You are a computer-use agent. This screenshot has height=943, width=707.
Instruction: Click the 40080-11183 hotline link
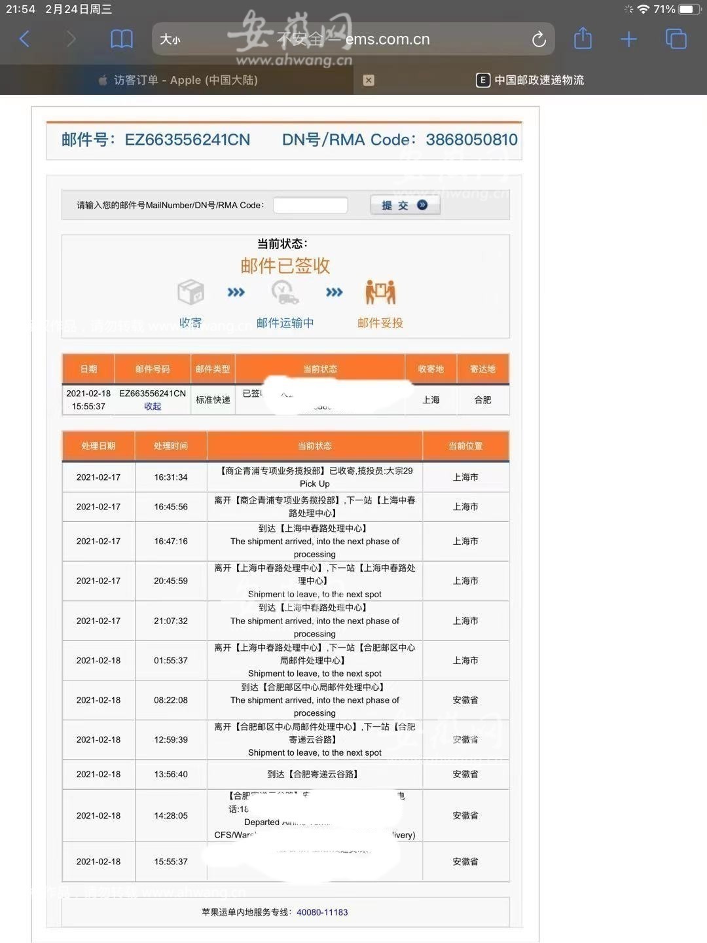[322, 912]
